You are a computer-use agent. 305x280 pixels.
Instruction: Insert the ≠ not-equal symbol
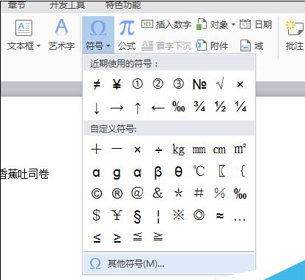pos(97,84)
